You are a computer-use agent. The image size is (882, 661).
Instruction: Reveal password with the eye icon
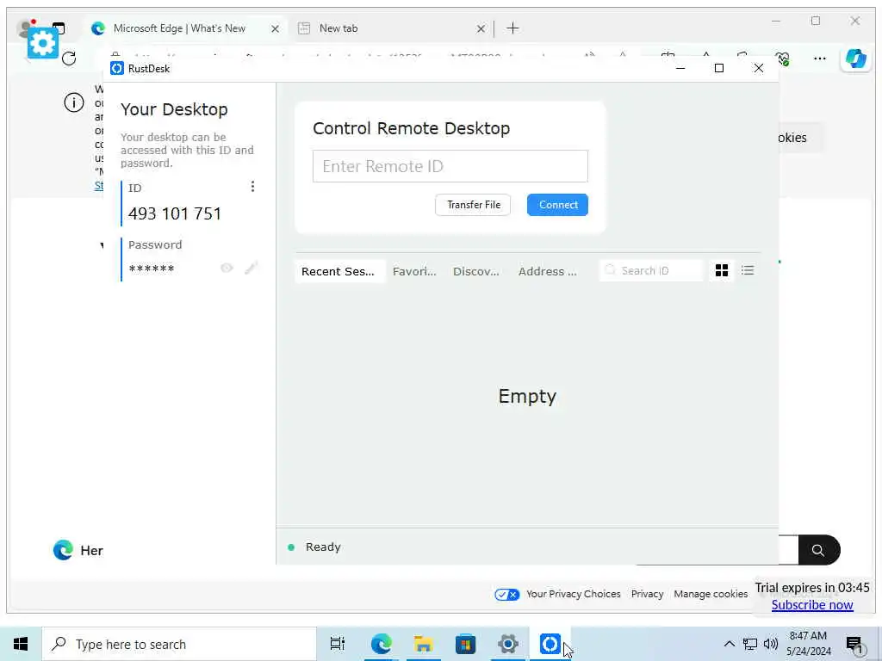tap(227, 269)
